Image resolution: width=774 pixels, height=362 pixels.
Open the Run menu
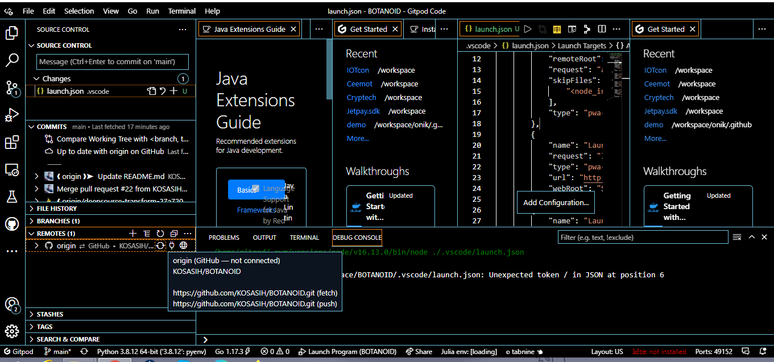pyautogui.click(x=152, y=11)
